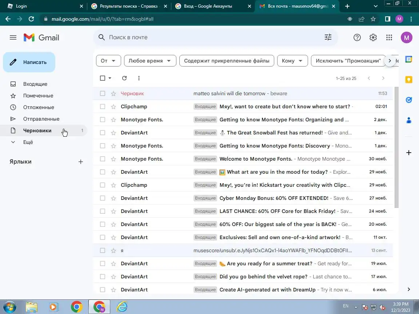Click the volume icon in the system tray
The width and height of the screenshot is (419, 314).
382,307
